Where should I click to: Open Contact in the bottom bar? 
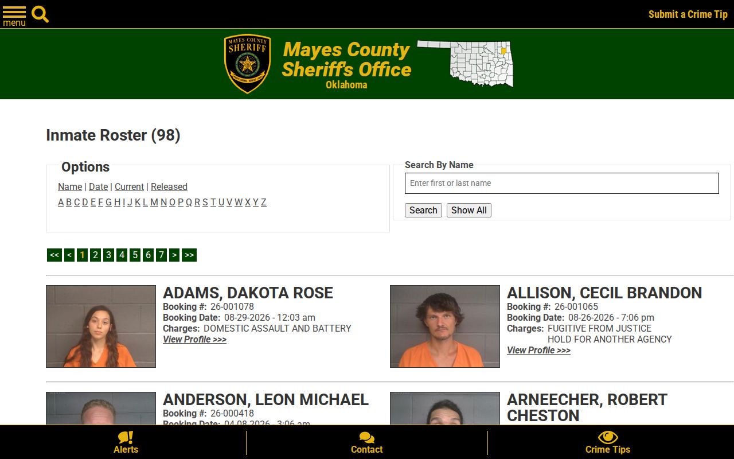point(367,442)
